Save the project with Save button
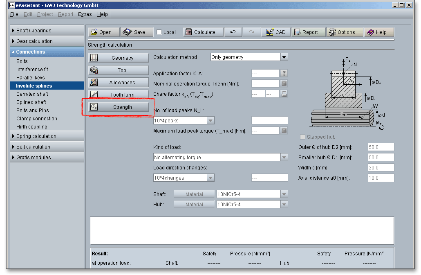 coord(137,32)
